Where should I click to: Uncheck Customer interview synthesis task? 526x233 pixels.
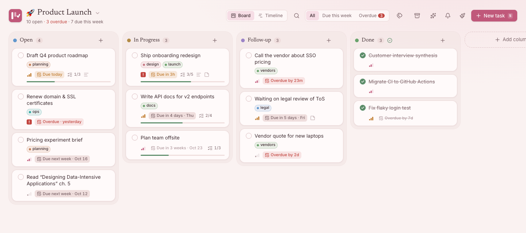[x=363, y=55]
